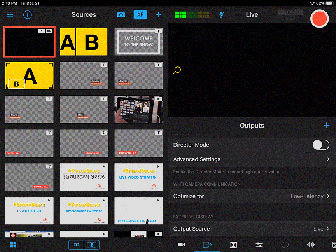Switch to the camera inputs tab
This screenshot has width=336, height=252.
[181, 245]
